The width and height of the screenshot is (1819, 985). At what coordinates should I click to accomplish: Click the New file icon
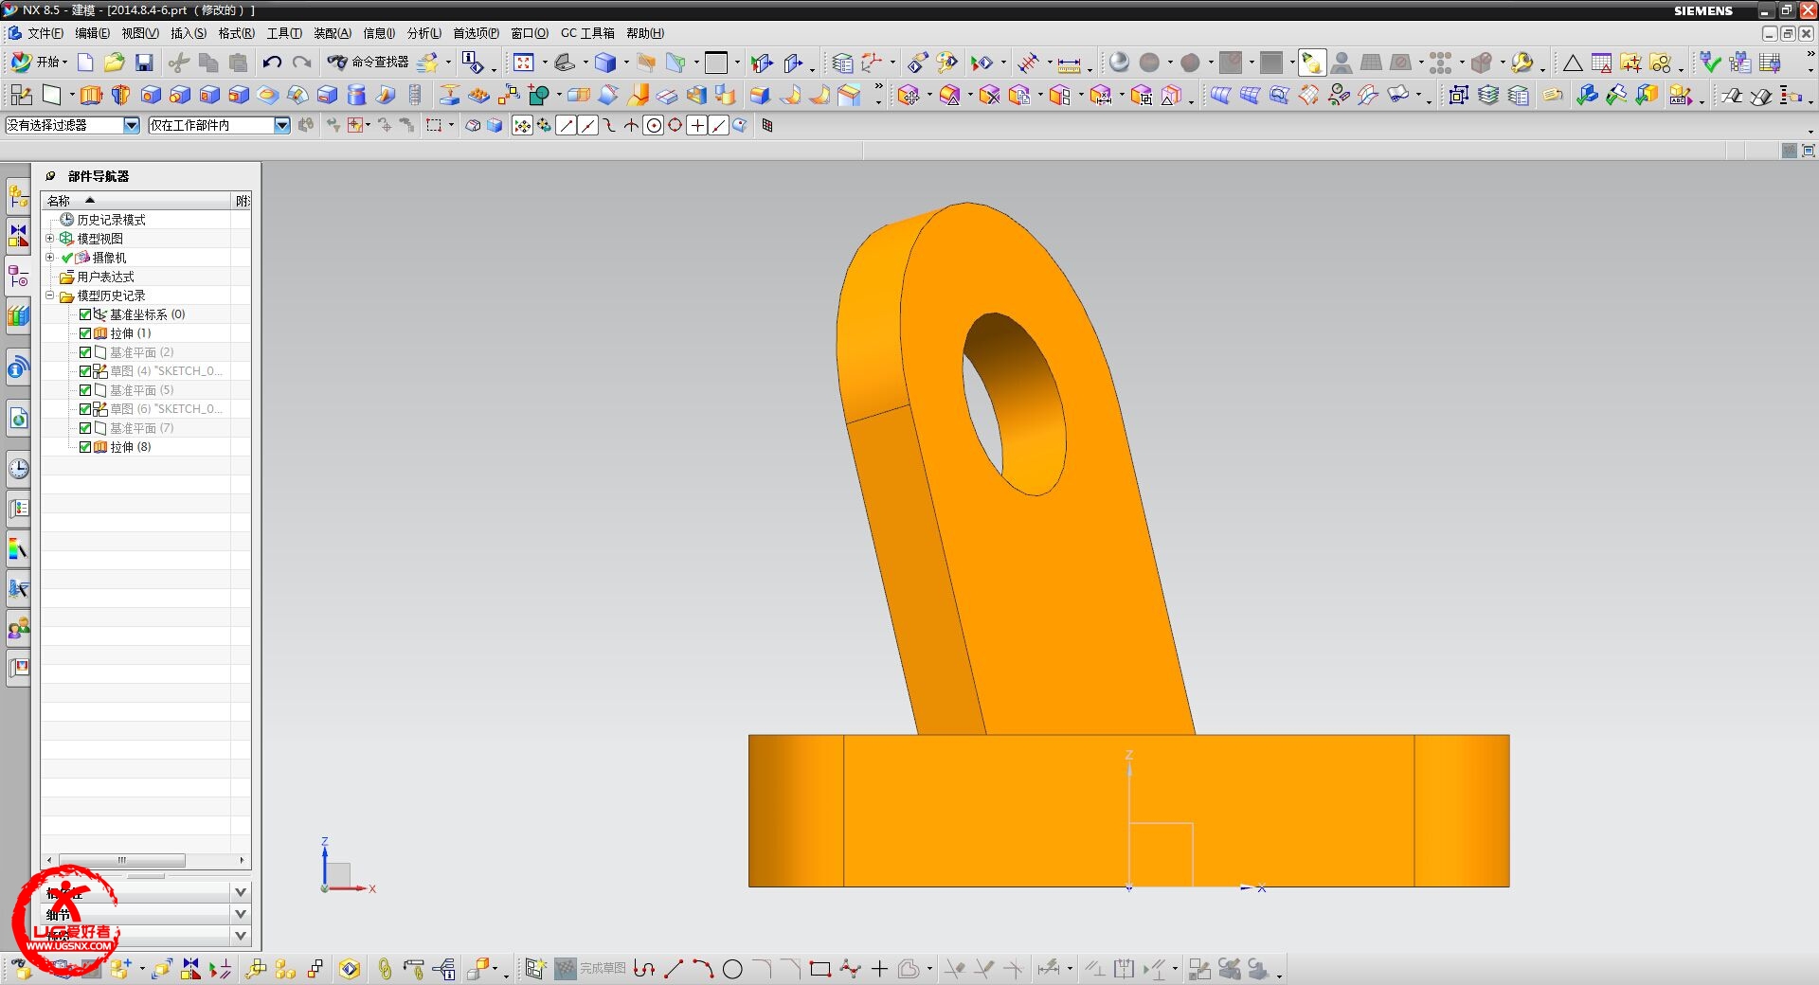[x=85, y=63]
